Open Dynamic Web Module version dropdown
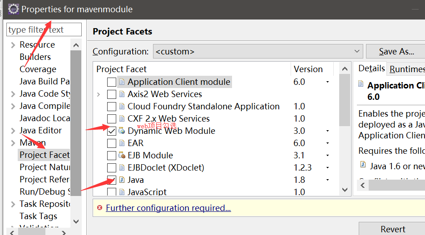This screenshot has width=425, height=235. 327,131
